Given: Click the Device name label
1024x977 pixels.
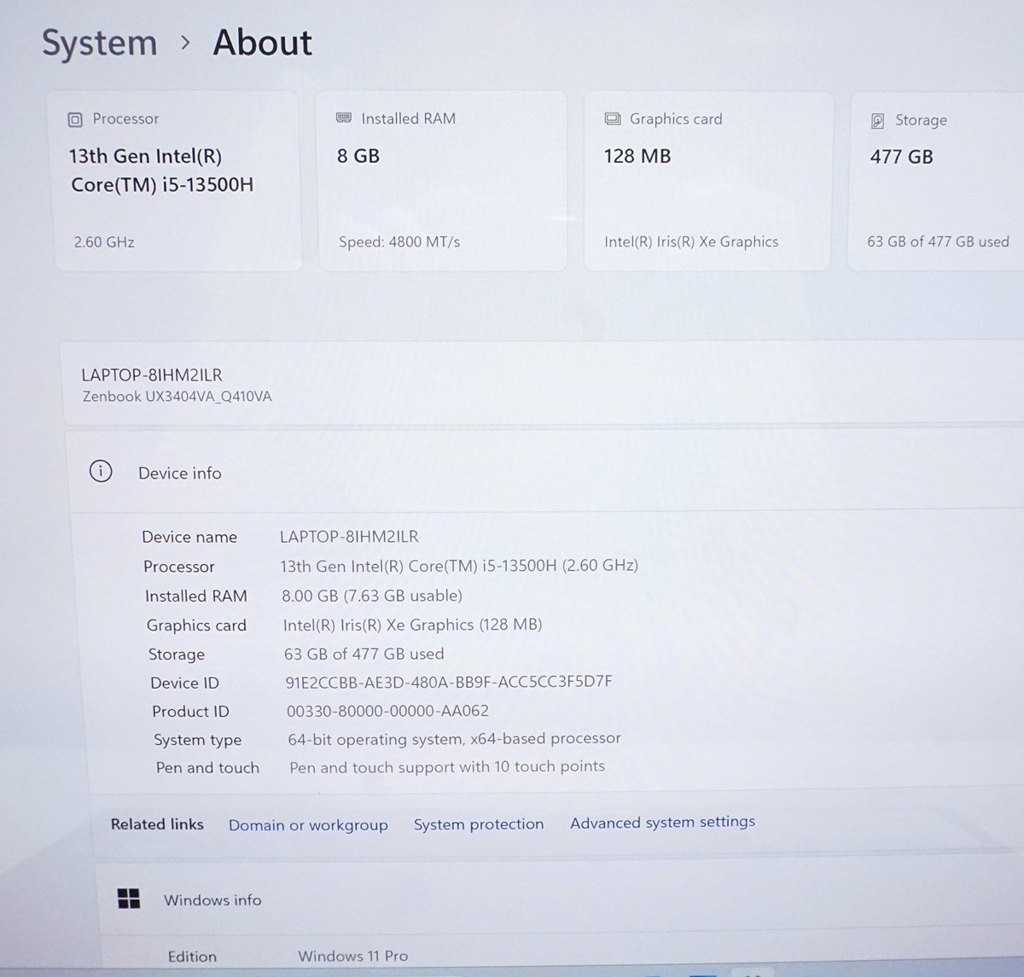Looking at the screenshot, I should click(189, 537).
